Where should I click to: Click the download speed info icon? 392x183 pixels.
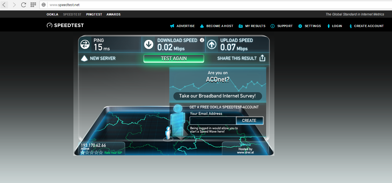tap(202, 40)
